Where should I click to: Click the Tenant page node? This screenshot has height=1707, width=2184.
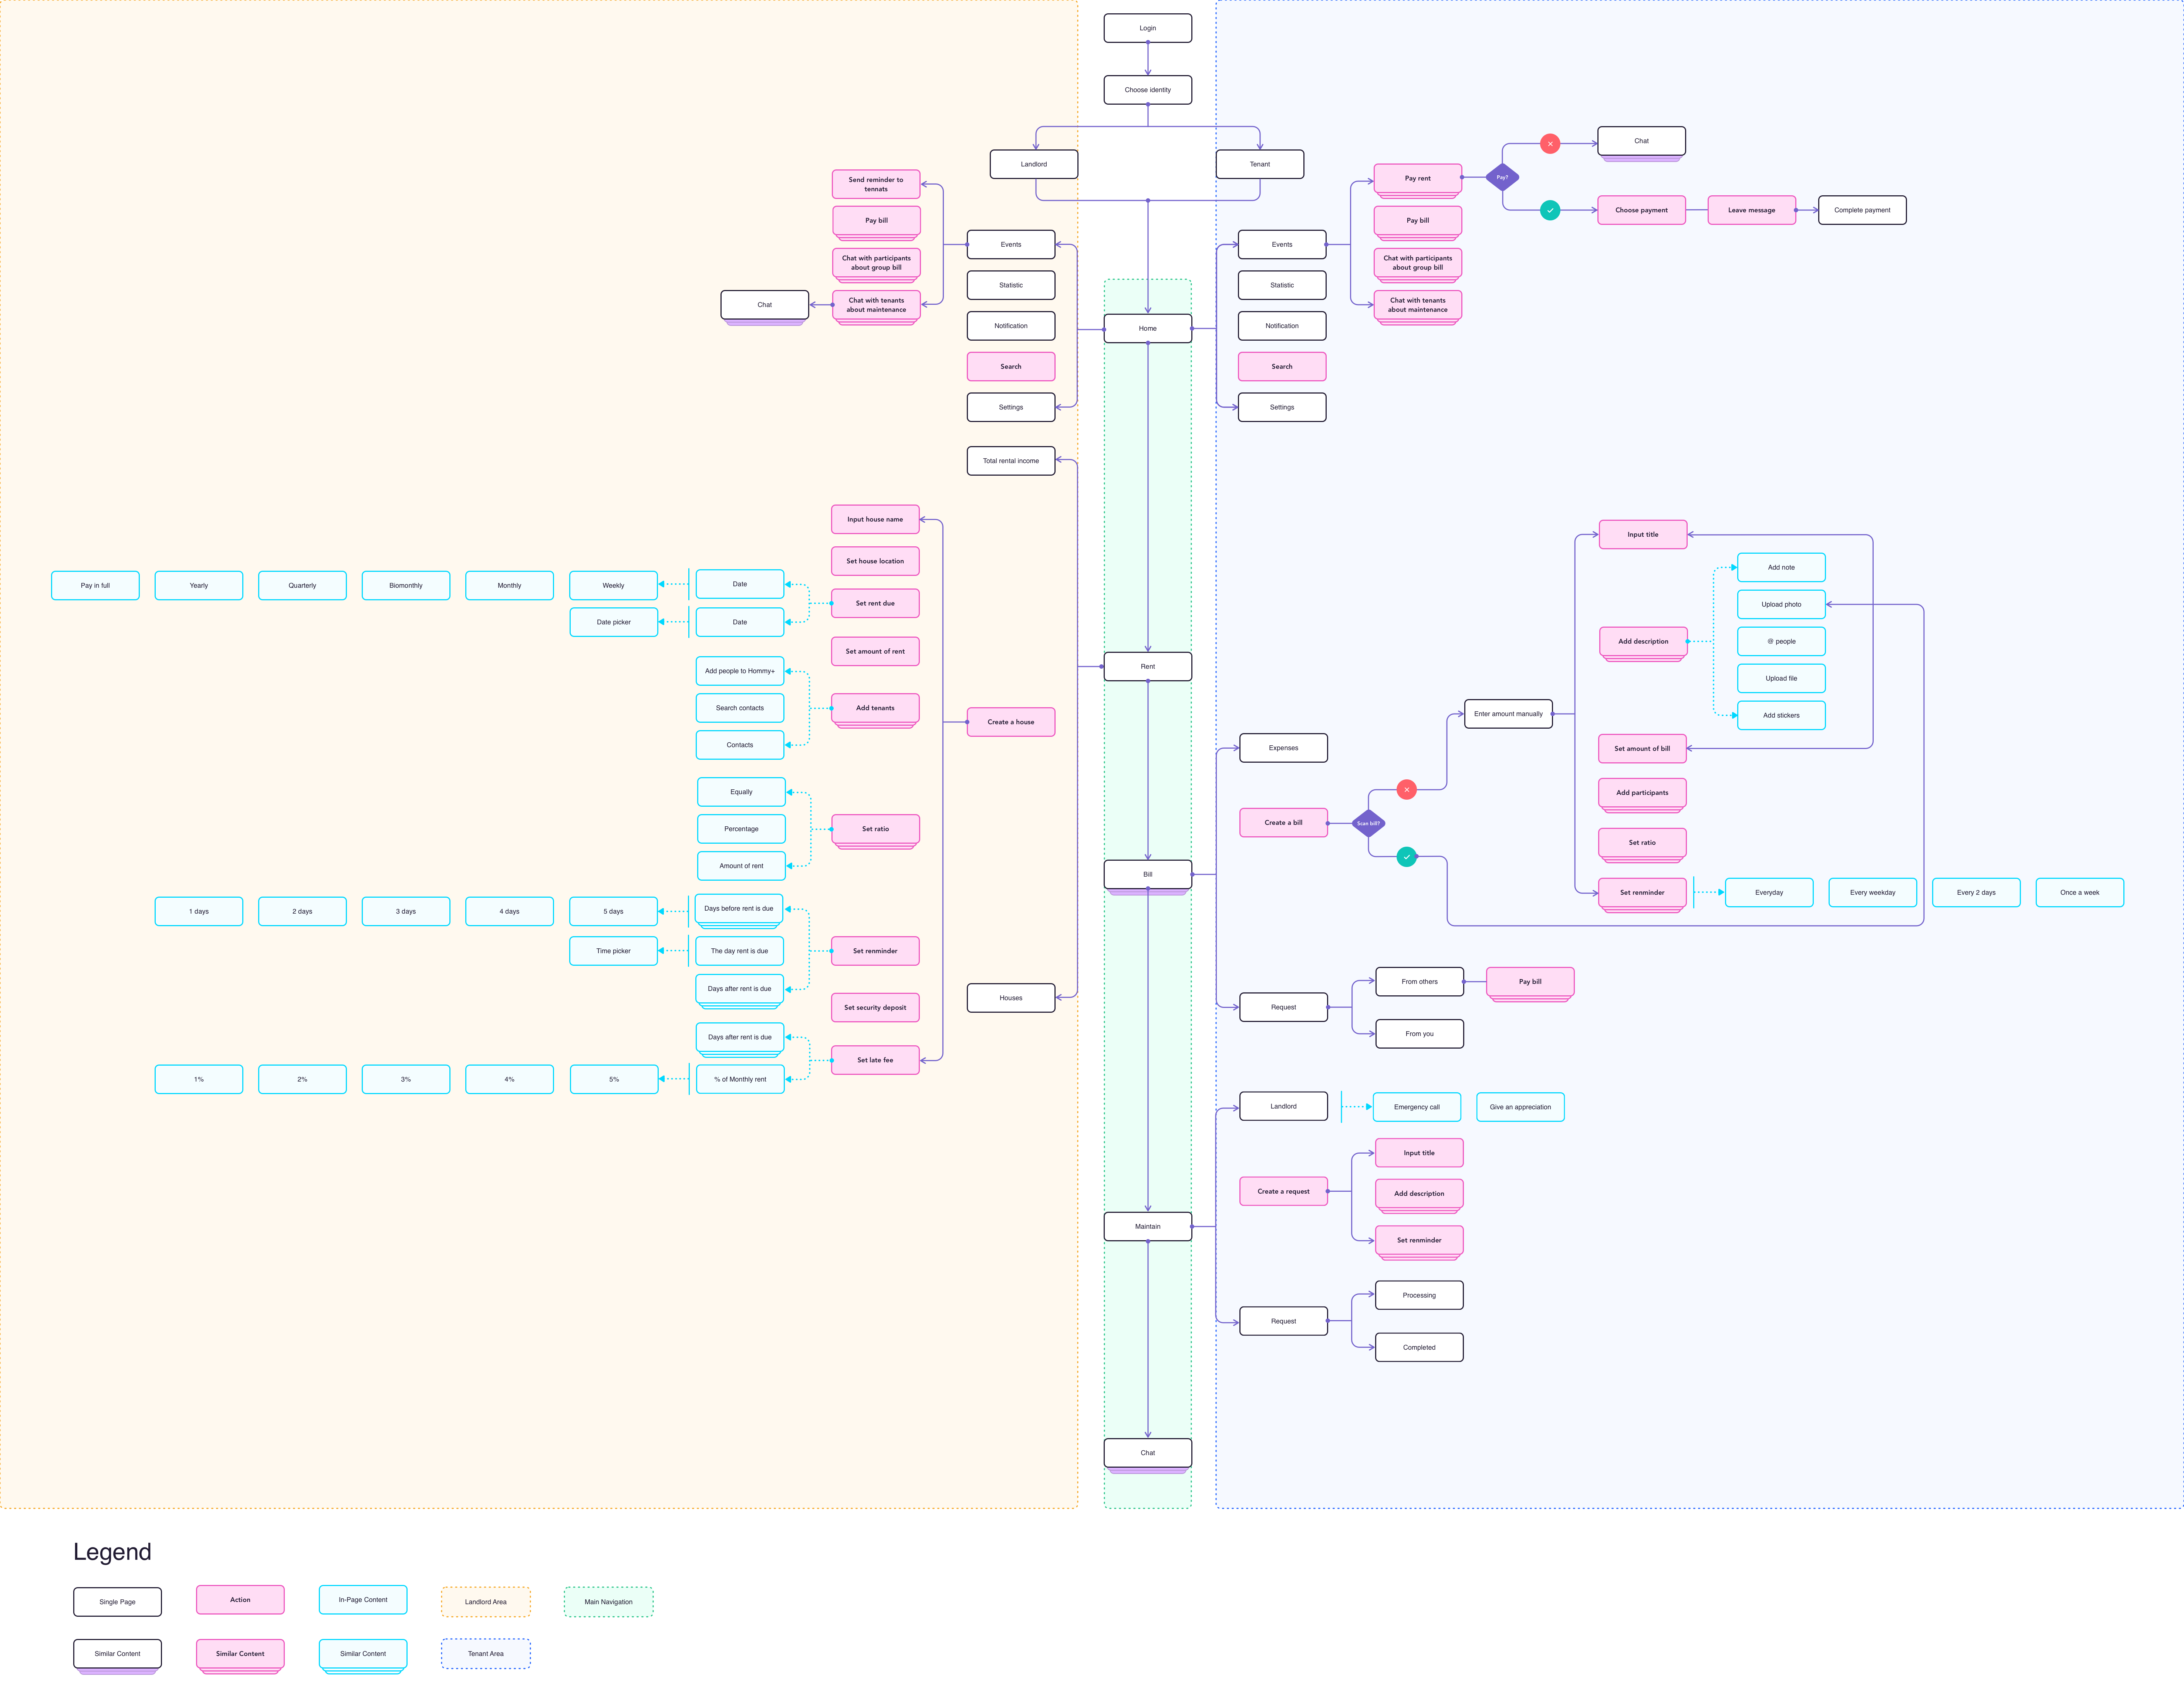point(1260,164)
